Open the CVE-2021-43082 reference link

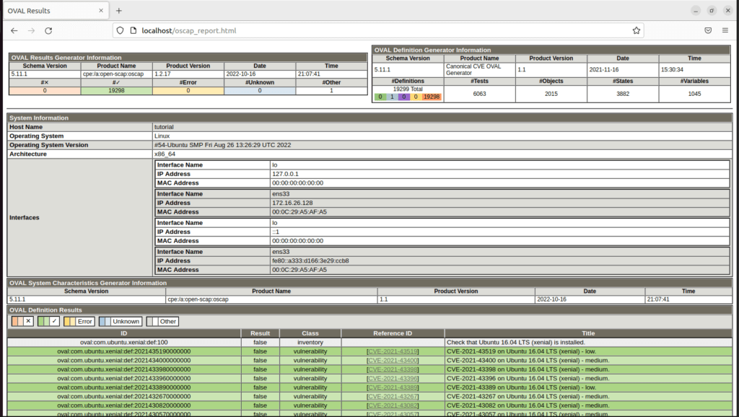393,405
